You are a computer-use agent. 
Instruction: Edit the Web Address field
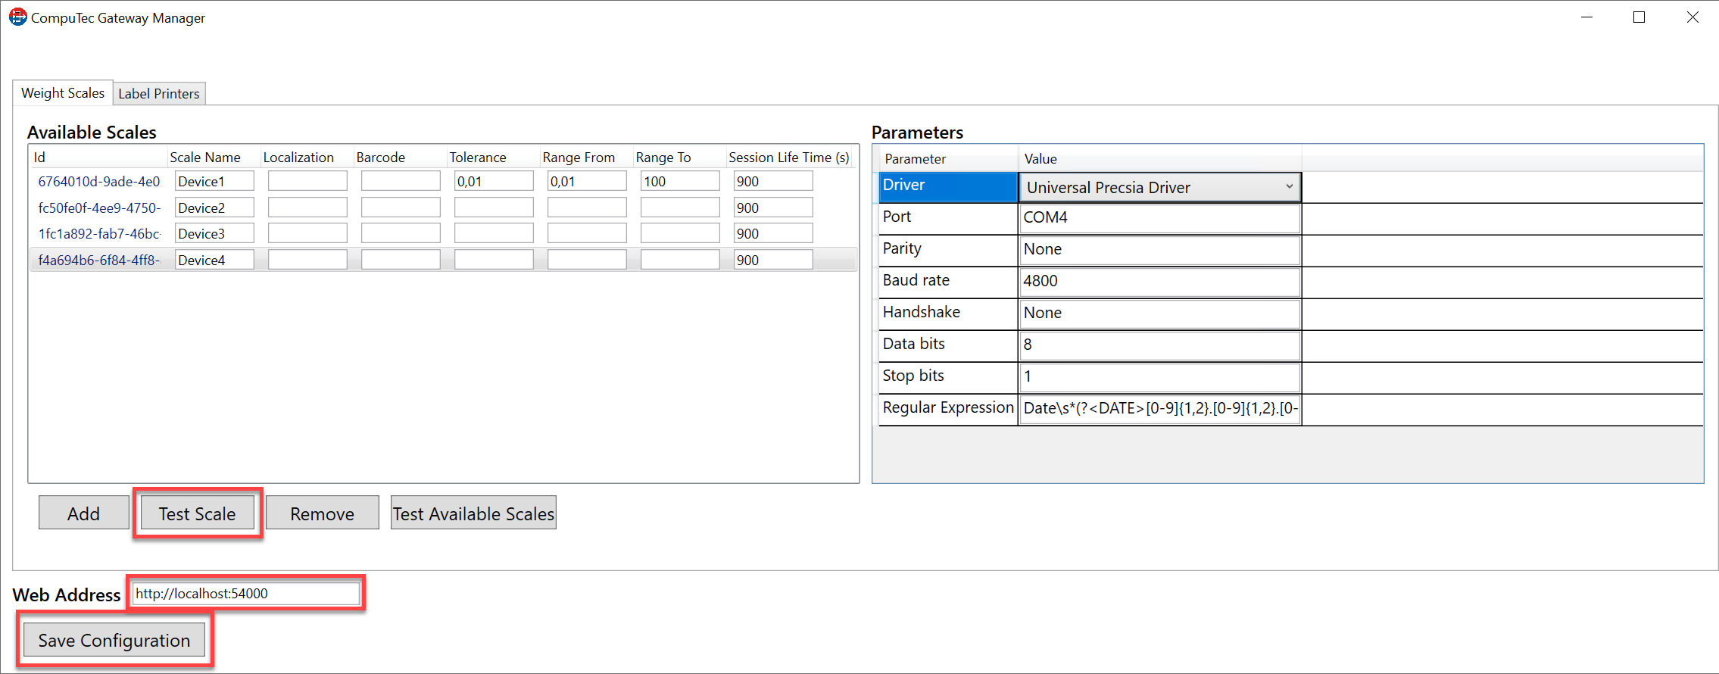(245, 594)
